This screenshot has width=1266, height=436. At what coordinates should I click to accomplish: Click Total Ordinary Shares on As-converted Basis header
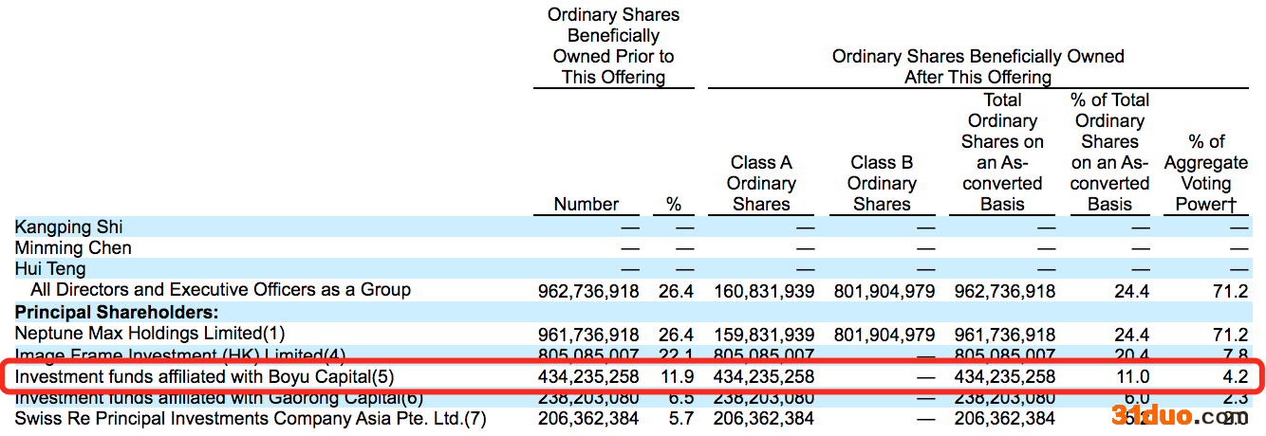1002,153
